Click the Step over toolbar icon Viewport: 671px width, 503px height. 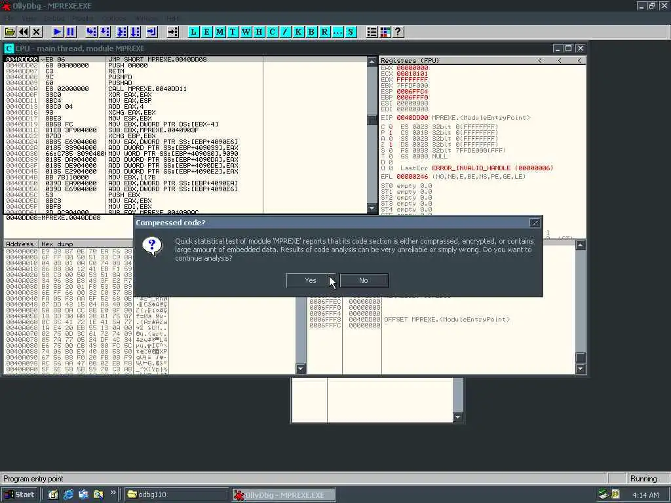click(x=105, y=32)
